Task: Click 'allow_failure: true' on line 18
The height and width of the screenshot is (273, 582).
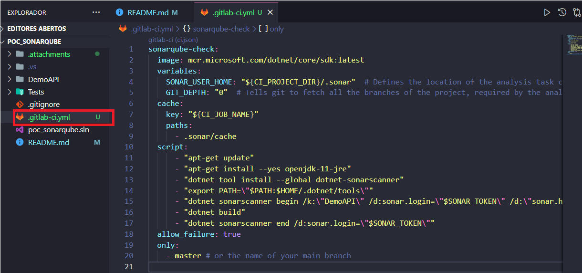Action: [x=199, y=234]
